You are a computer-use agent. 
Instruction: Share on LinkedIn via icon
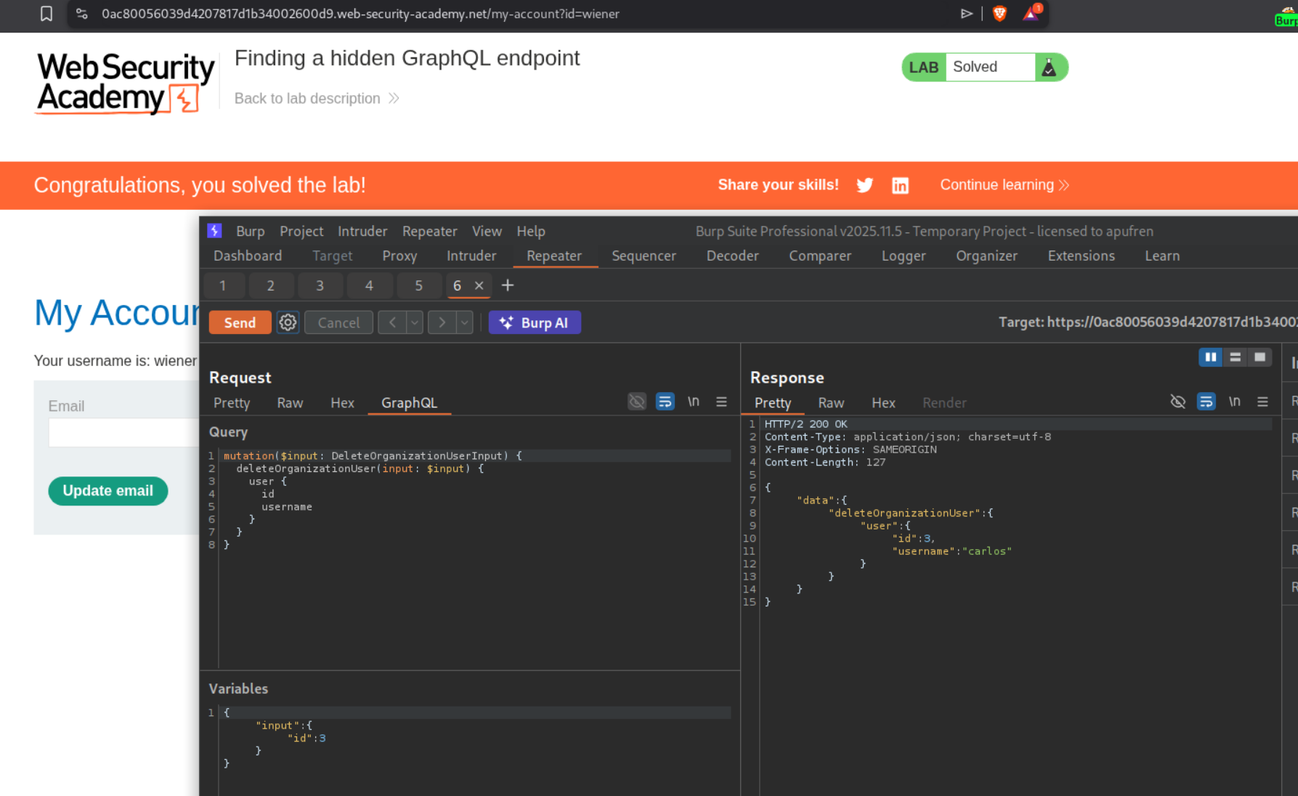[x=900, y=185]
